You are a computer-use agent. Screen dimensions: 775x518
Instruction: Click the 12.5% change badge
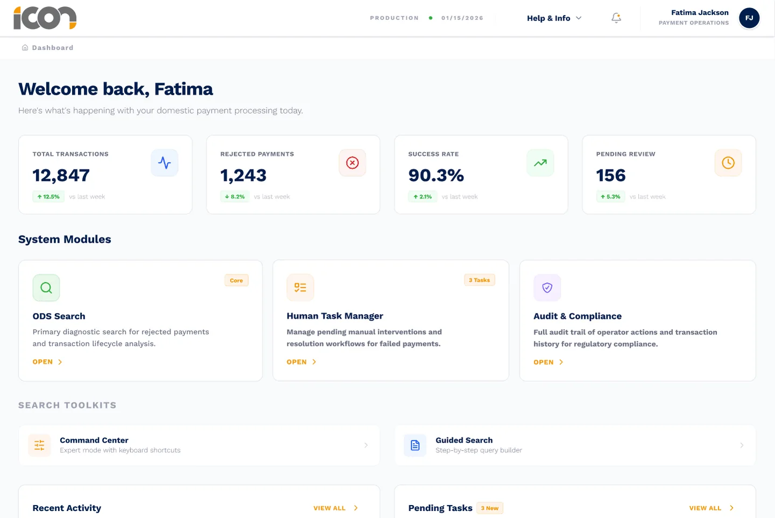[x=48, y=196]
